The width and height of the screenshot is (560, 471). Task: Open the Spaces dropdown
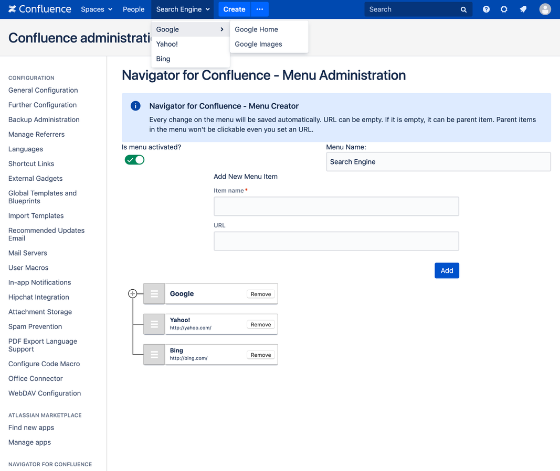tap(97, 9)
